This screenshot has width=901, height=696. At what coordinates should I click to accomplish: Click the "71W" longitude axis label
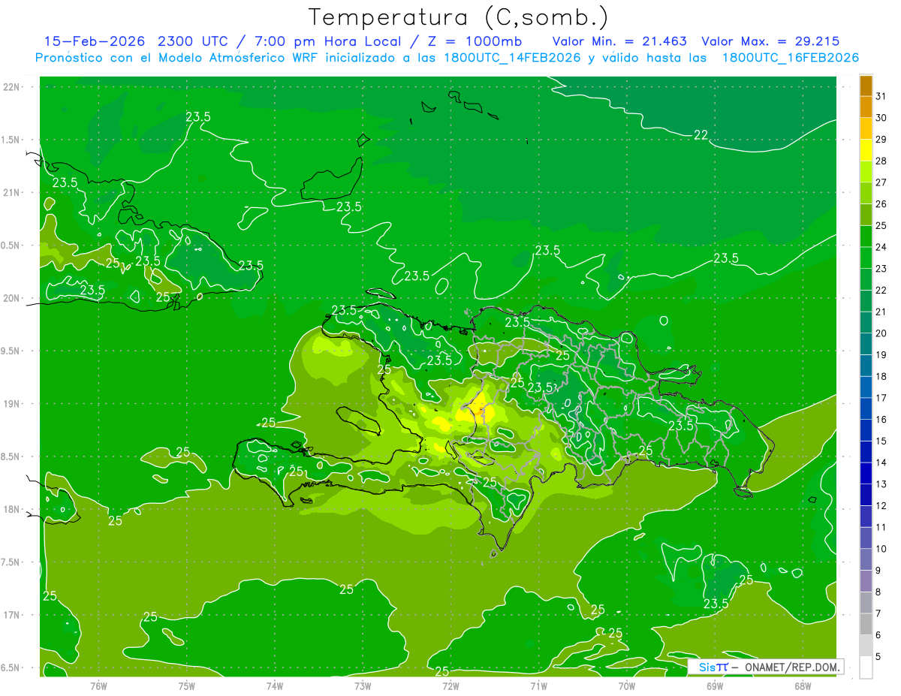(x=538, y=685)
